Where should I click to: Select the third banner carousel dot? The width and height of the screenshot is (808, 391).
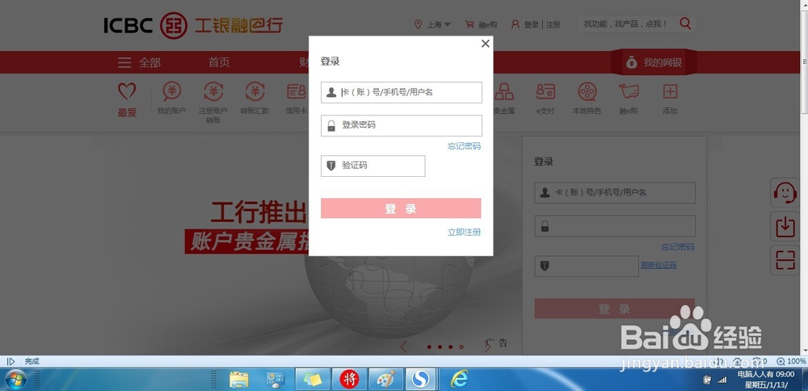(x=450, y=347)
